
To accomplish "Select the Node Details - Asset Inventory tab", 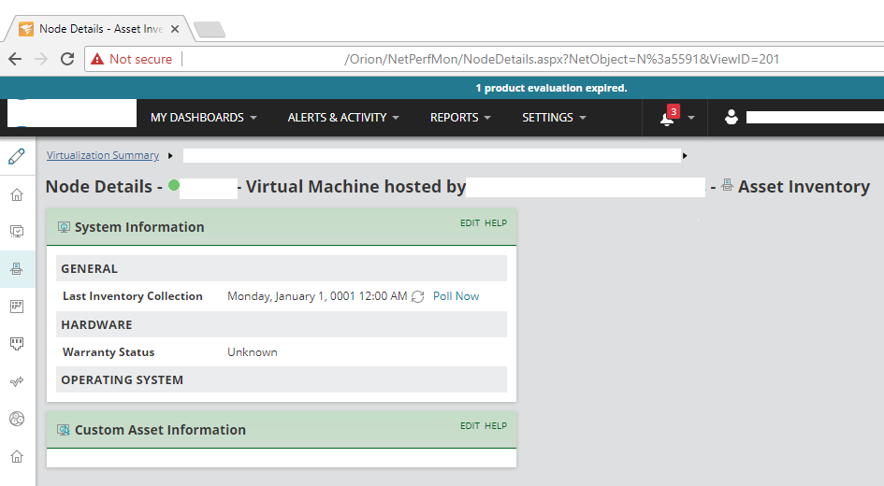I will coord(100,29).
